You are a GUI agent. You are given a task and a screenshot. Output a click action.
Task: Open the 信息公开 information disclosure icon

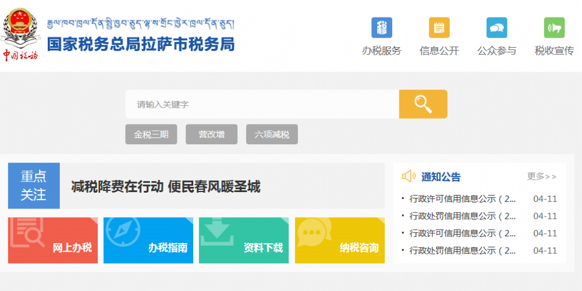[x=439, y=28]
